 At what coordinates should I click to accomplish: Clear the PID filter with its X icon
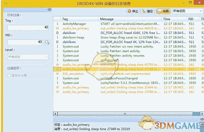pyautogui.click(x=40, y=42)
